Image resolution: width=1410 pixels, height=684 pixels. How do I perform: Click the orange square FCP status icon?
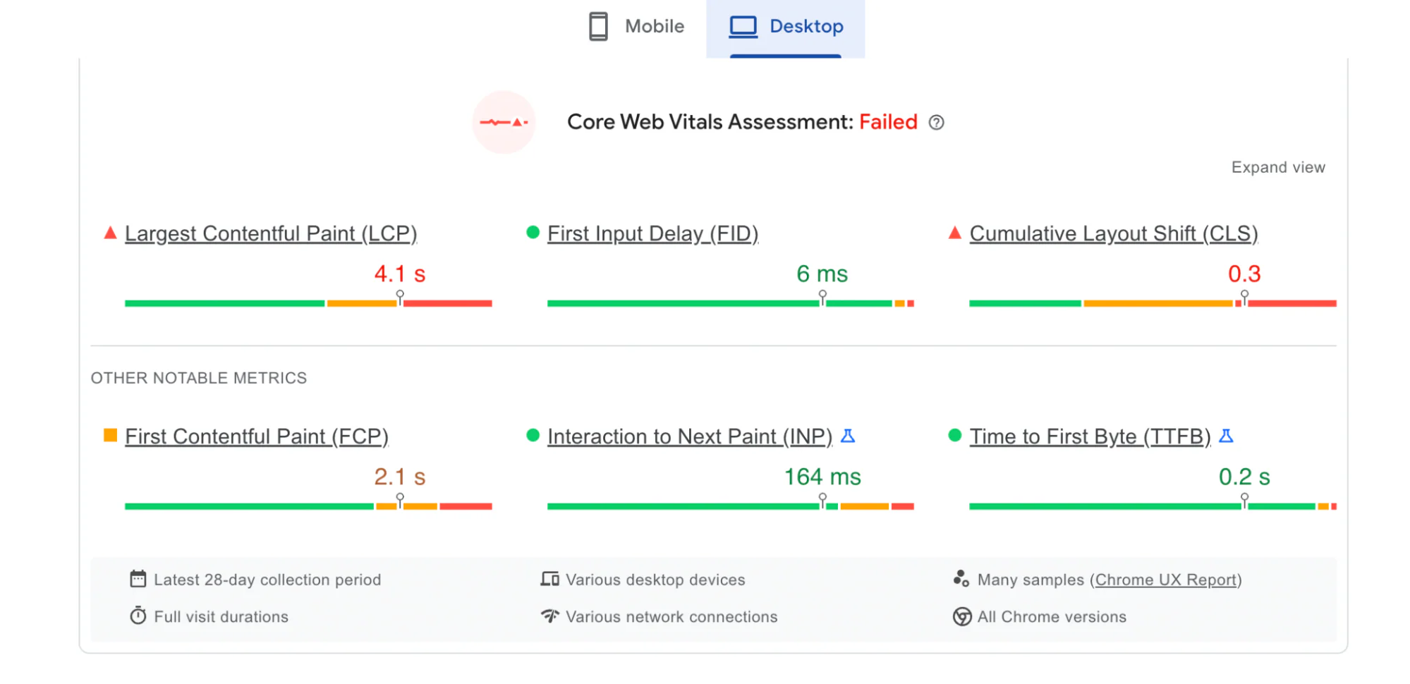pos(110,435)
